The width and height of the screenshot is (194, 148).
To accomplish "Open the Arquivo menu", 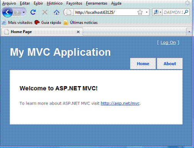I will [9, 3].
